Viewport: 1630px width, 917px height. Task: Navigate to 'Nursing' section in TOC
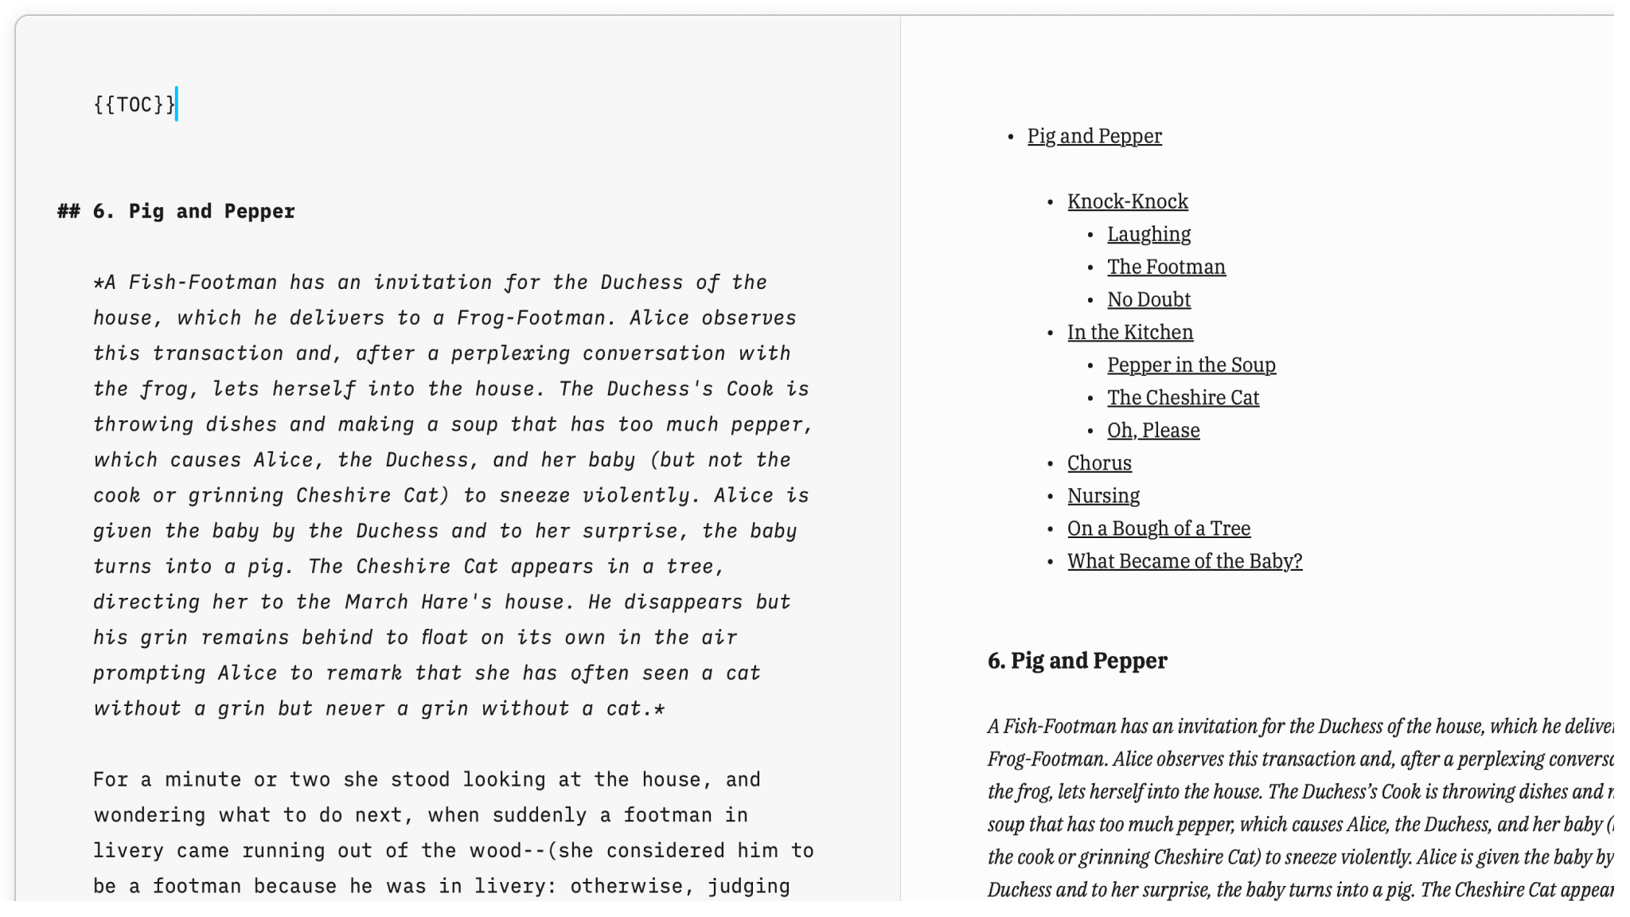pyautogui.click(x=1102, y=495)
